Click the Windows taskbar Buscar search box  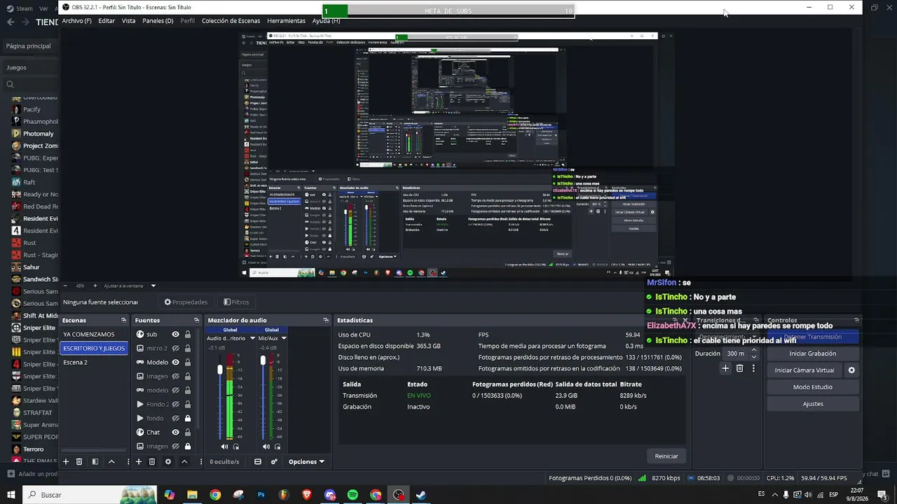(90, 495)
